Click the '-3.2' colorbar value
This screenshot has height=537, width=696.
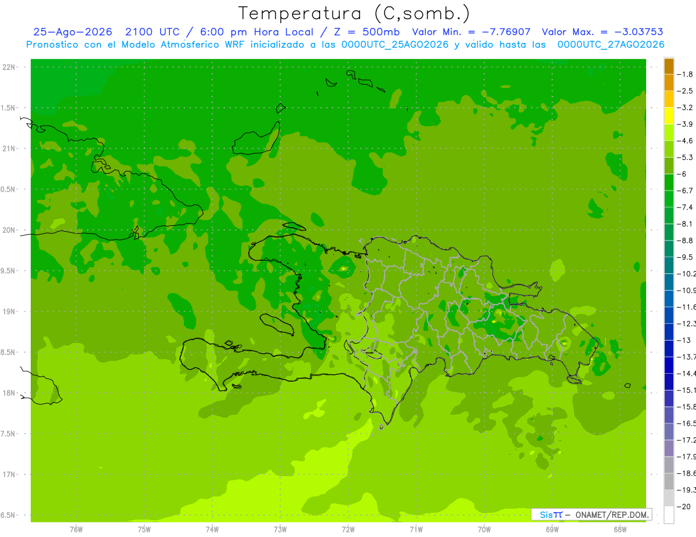pos(685,108)
